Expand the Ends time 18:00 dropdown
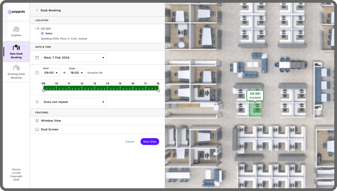Screen dimensions: 337x191 [76, 73]
